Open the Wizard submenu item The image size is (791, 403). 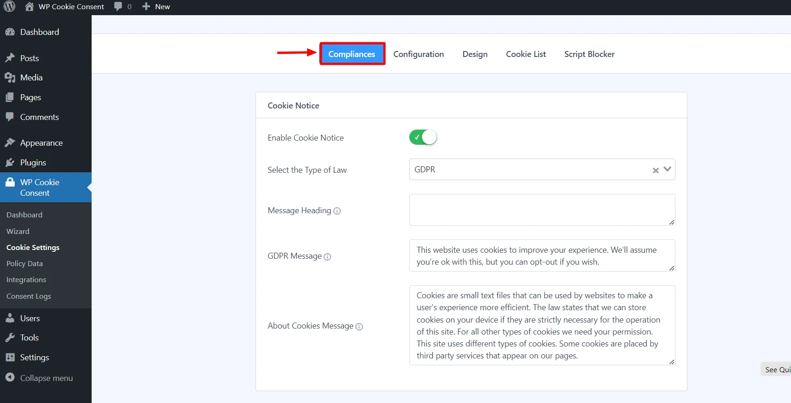(x=18, y=232)
